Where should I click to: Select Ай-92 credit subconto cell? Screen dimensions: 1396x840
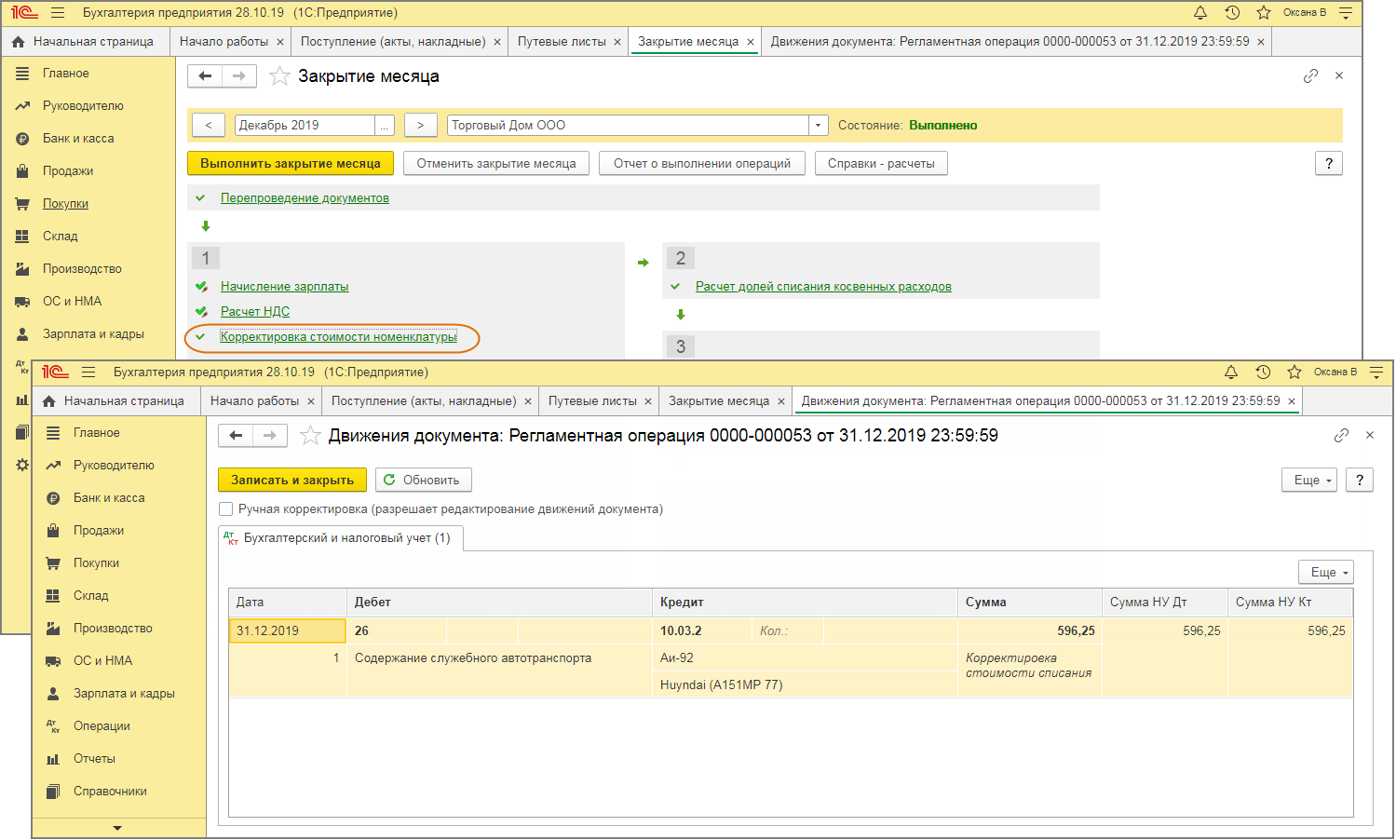point(806,658)
